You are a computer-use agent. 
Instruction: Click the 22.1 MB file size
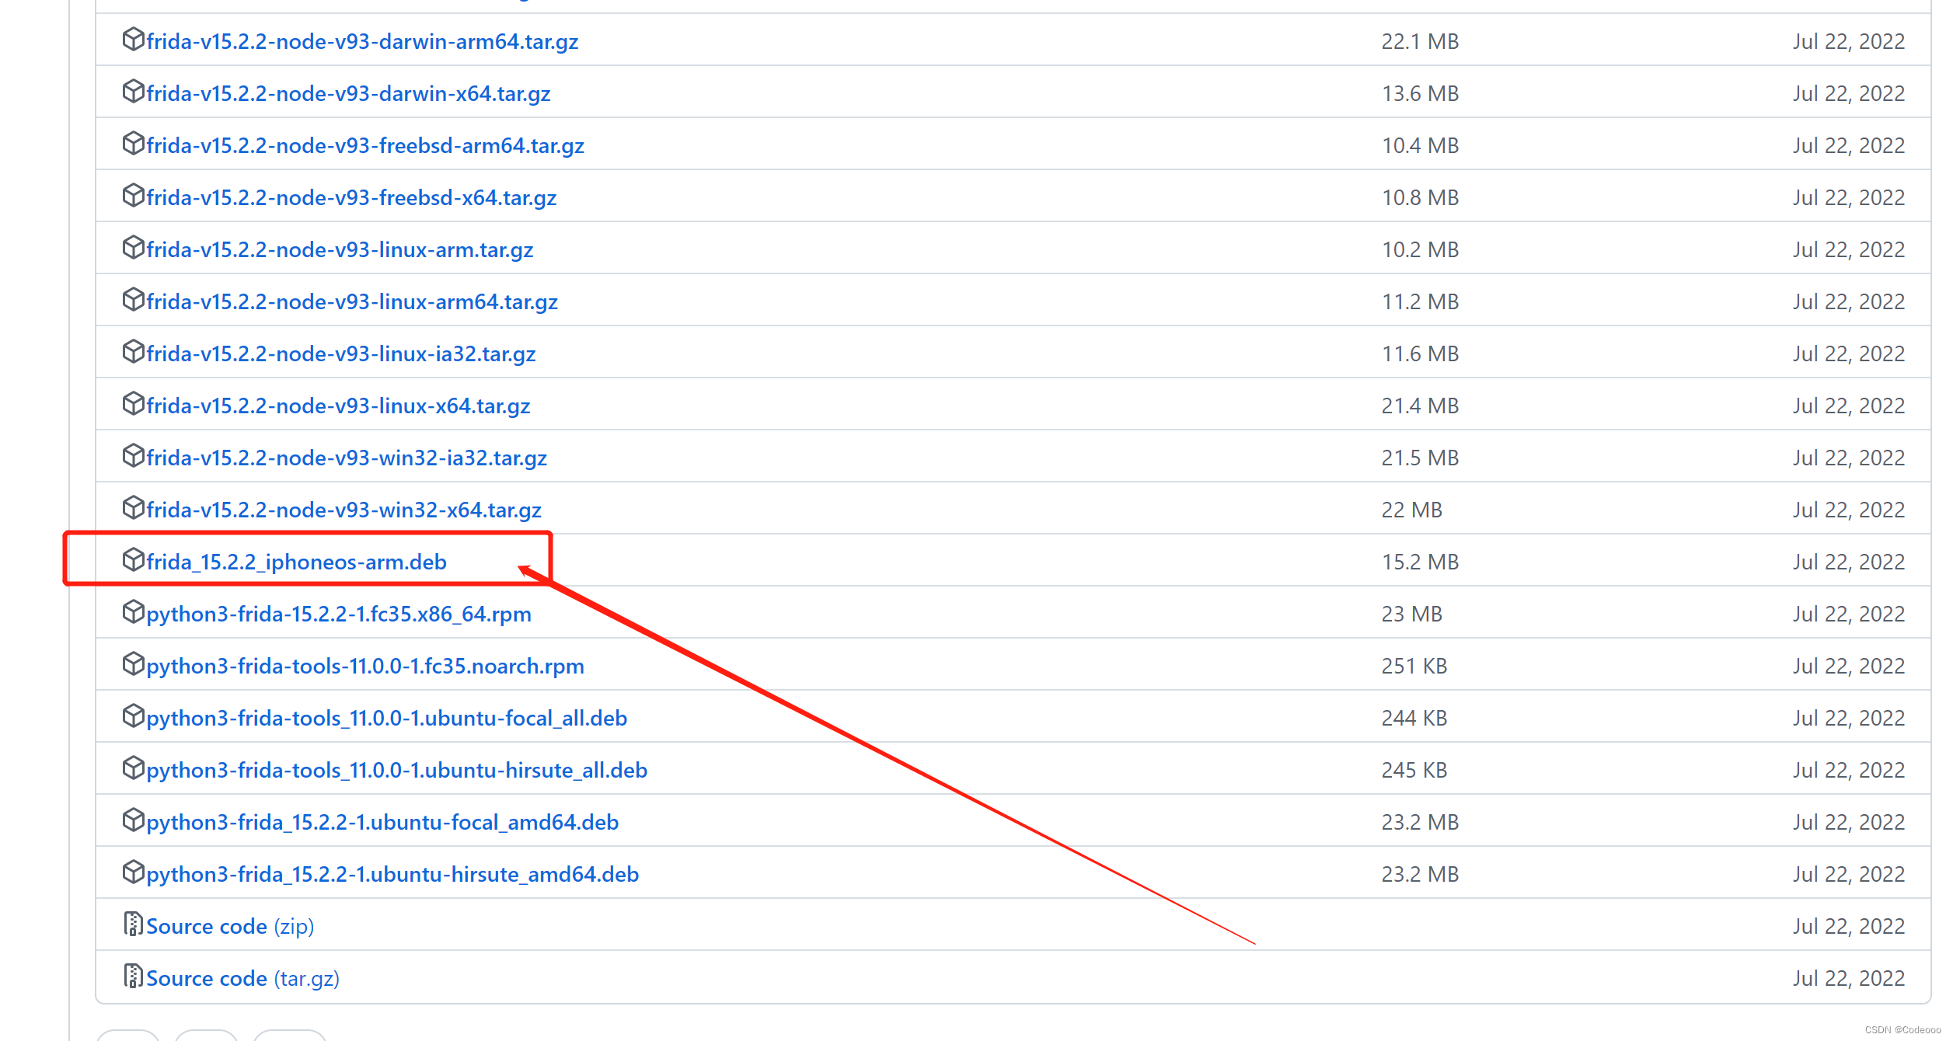1420,41
